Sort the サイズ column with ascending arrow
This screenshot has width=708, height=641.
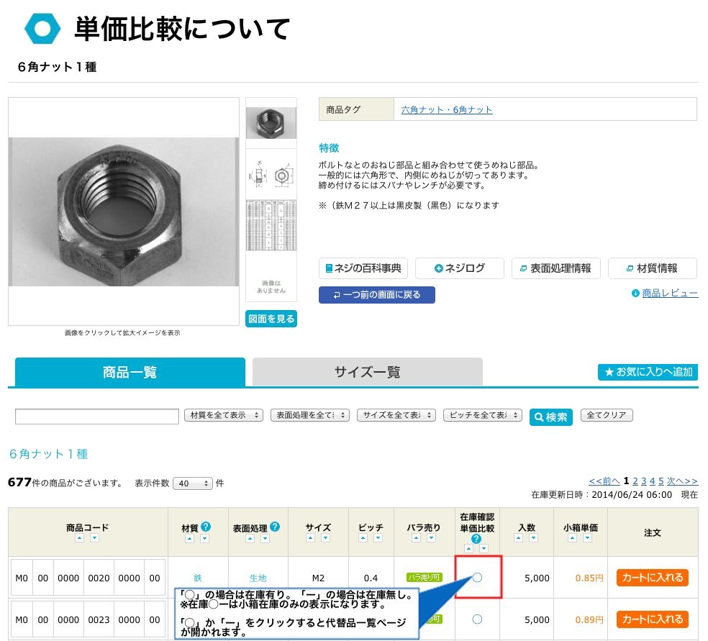pos(310,536)
